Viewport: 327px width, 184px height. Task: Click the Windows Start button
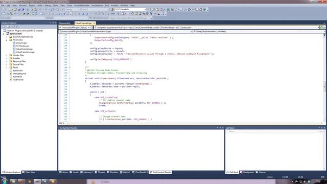pyautogui.click(x=4, y=181)
